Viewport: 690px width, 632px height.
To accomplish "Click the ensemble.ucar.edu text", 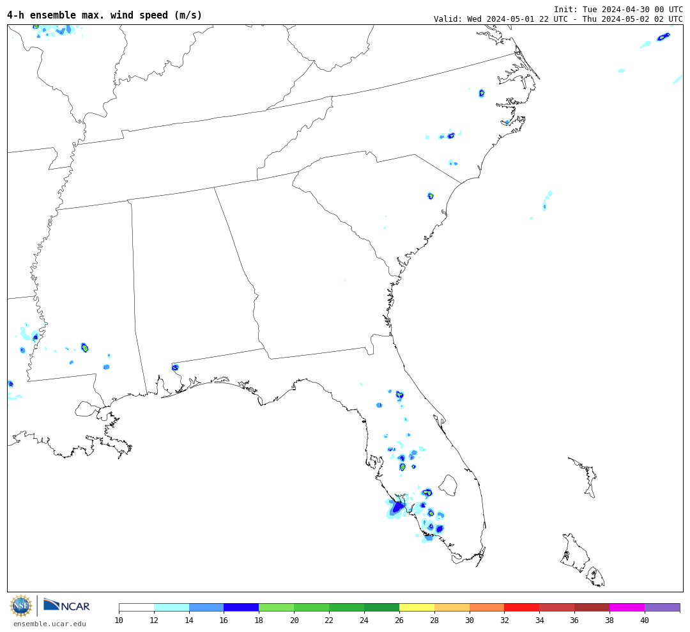I will 50,624.
